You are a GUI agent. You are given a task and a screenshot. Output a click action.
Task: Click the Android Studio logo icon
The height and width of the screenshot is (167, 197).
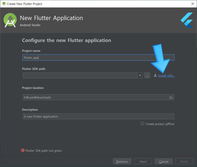click(x=10, y=20)
